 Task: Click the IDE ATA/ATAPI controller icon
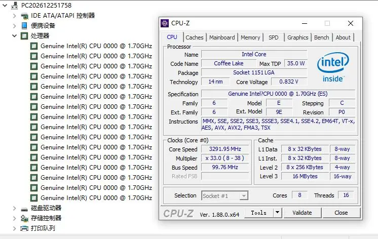pyautogui.click(x=24, y=16)
